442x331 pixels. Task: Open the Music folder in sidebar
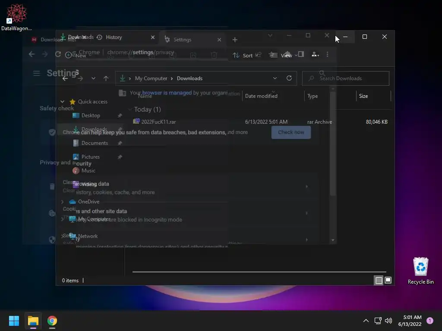(88, 171)
